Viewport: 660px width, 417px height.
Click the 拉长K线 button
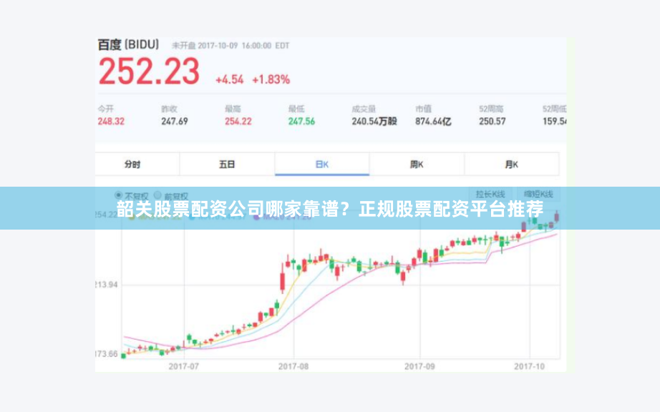(490, 194)
